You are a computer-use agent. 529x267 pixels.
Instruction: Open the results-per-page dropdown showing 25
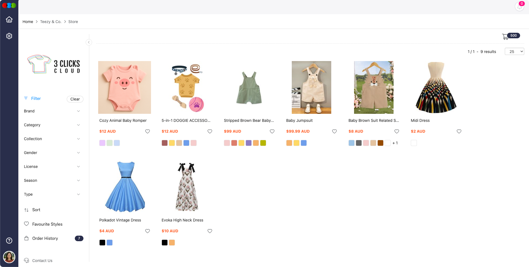pos(514,51)
